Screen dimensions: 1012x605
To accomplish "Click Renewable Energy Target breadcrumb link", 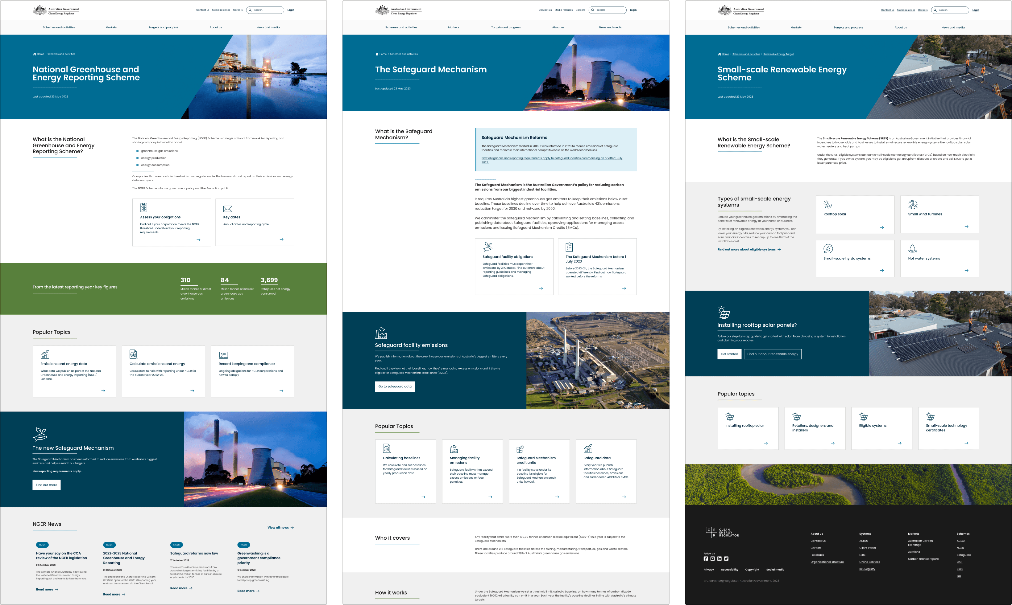I will coord(778,54).
